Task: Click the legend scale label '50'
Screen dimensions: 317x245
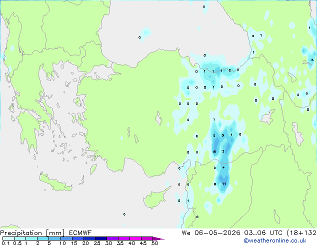Action: [x=155, y=243]
